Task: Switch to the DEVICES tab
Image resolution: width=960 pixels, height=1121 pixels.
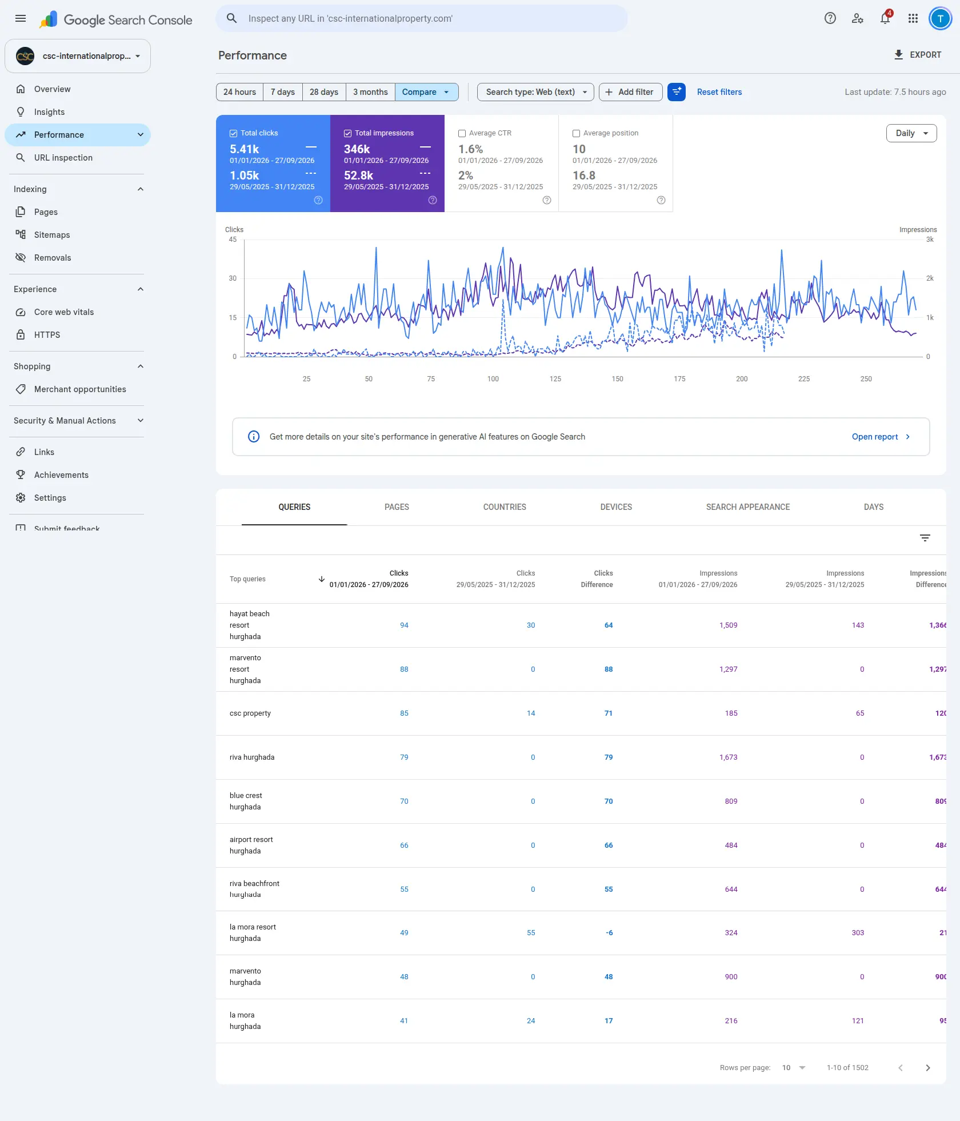Action: click(x=616, y=507)
